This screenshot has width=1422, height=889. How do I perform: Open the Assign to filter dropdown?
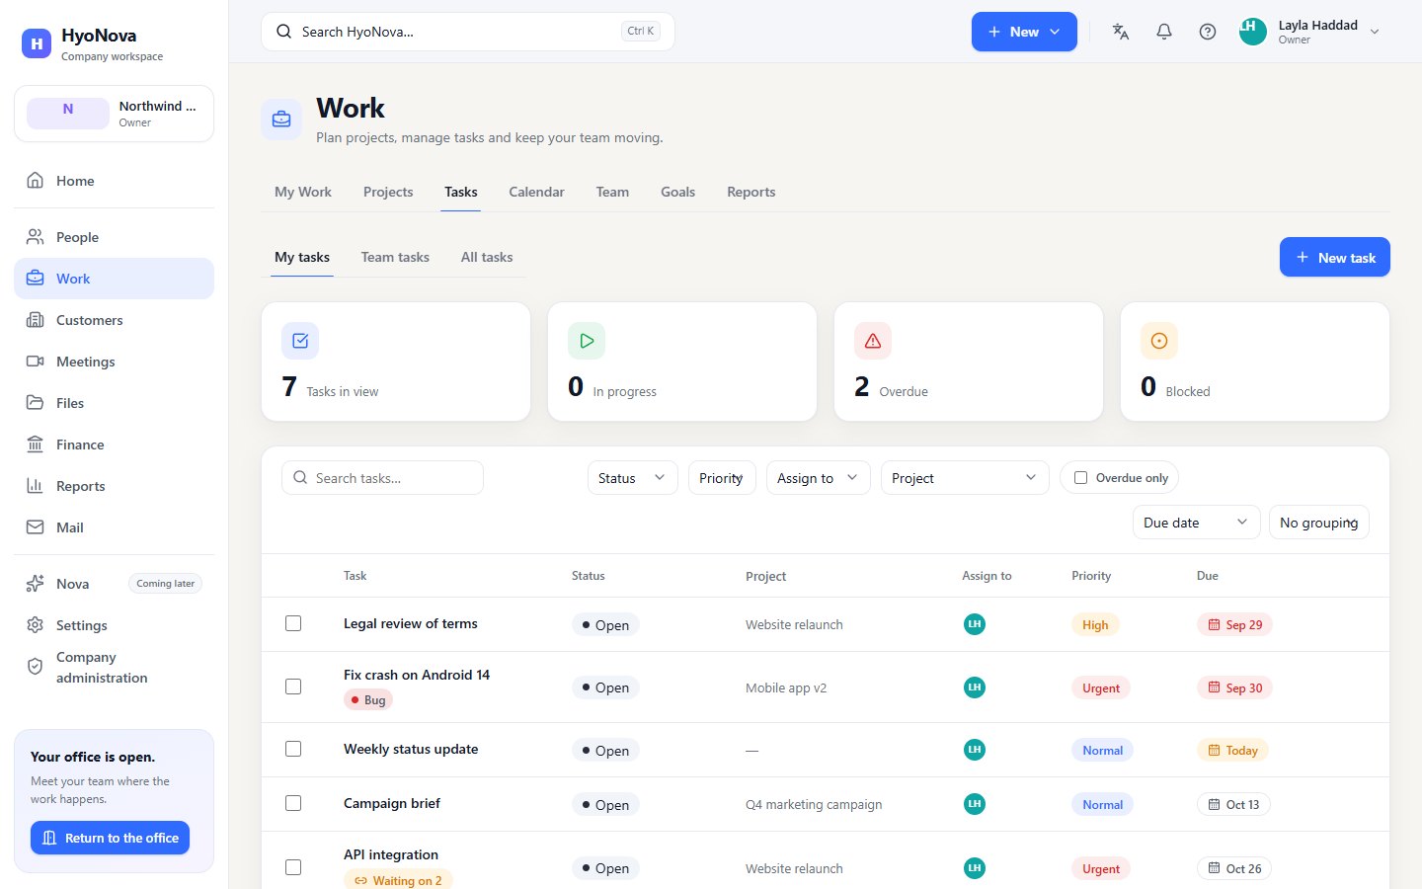coord(818,478)
